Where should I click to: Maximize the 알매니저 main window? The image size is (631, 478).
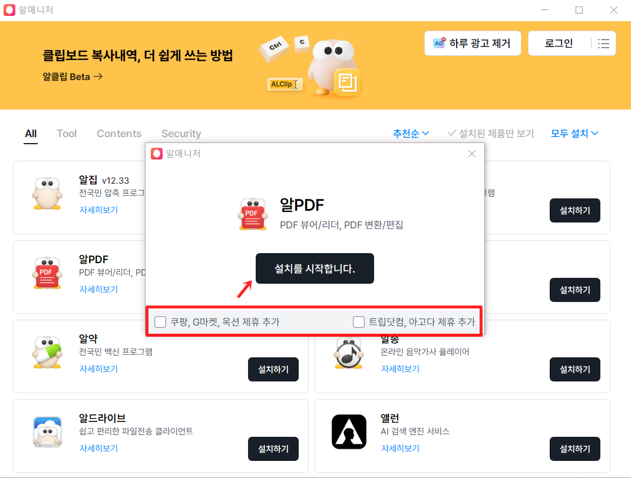point(579,10)
